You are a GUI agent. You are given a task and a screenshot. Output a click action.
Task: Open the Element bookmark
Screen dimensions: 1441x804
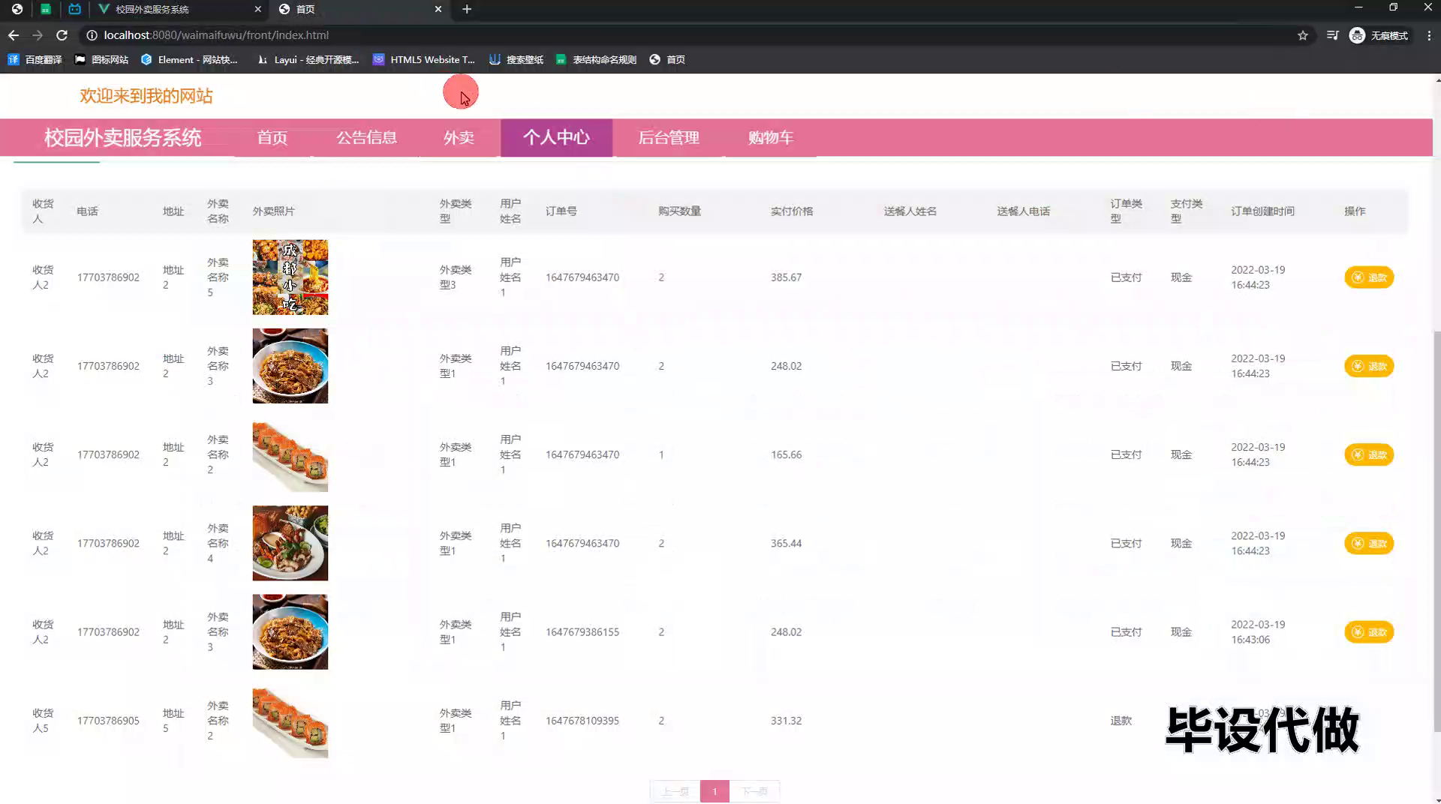click(x=190, y=59)
